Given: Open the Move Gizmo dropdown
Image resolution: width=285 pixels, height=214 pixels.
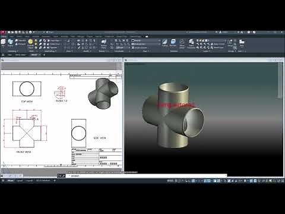Looking at the screenshot, I should tap(182, 44).
